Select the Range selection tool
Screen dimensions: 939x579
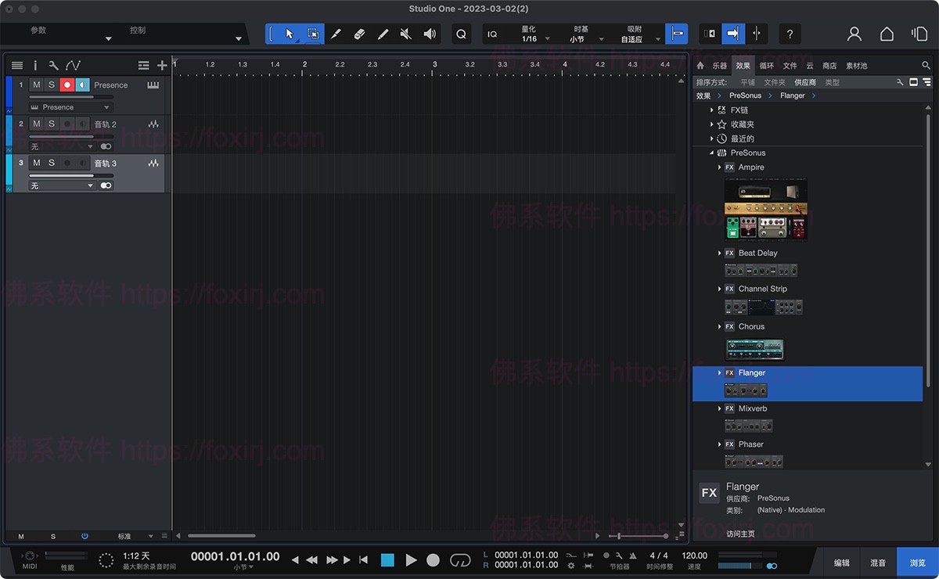coord(313,34)
